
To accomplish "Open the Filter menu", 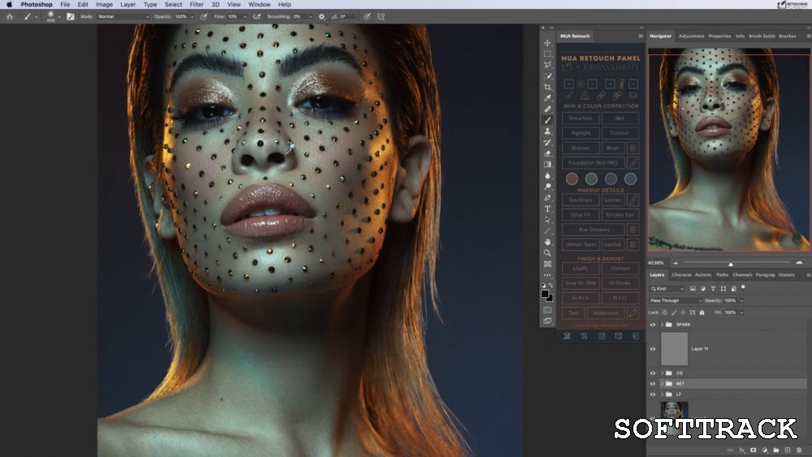I will pos(197,4).
